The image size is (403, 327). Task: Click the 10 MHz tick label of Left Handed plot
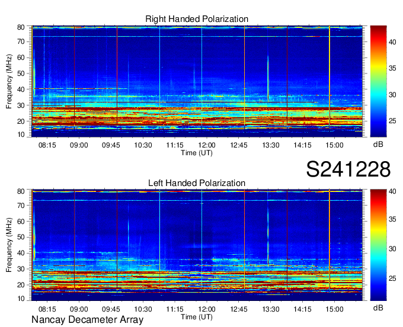(x=21, y=299)
